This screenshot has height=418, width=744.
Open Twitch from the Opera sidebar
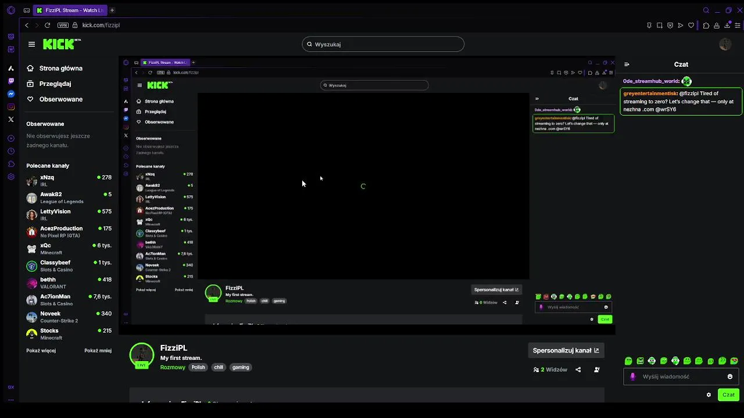[11, 81]
